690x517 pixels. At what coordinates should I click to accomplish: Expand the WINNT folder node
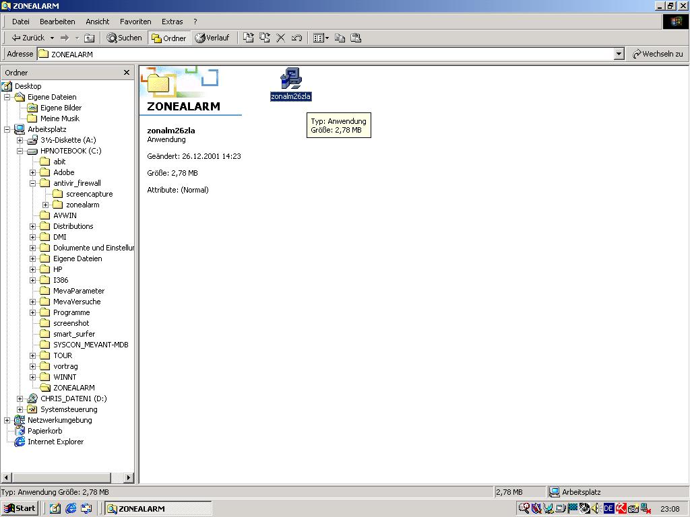[32, 377]
